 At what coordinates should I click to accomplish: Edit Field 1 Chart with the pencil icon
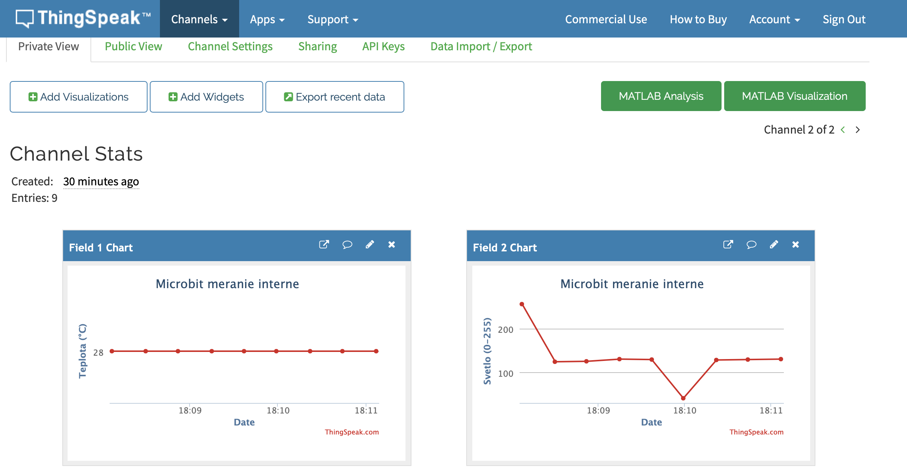point(370,245)
